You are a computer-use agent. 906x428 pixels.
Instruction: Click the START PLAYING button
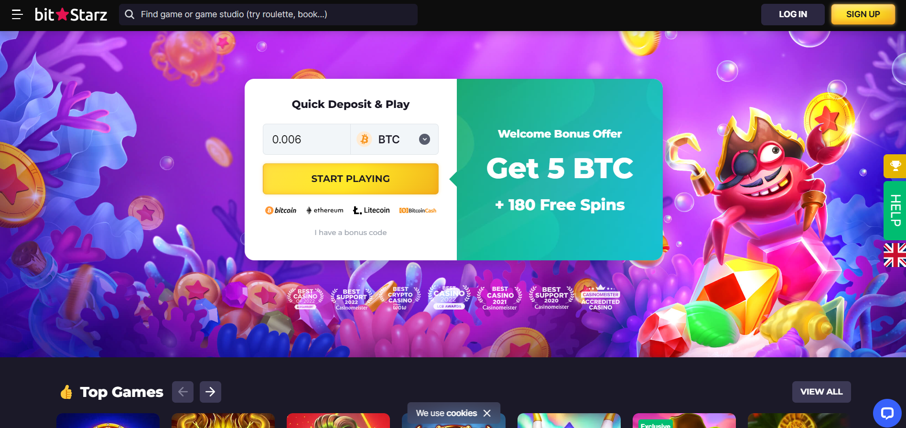351,179
